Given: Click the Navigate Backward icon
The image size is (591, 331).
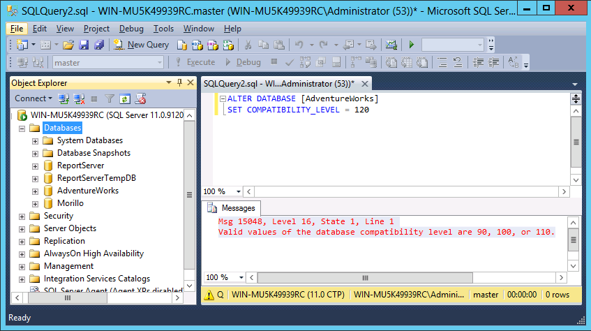Looking at the screenshot, I should (x=349, y=45).
